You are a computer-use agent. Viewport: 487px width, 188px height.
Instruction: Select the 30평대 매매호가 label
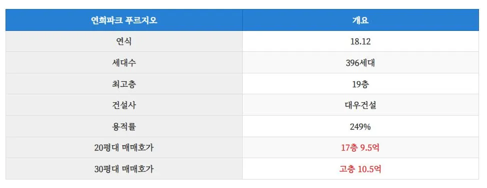[x=124, y=169]
